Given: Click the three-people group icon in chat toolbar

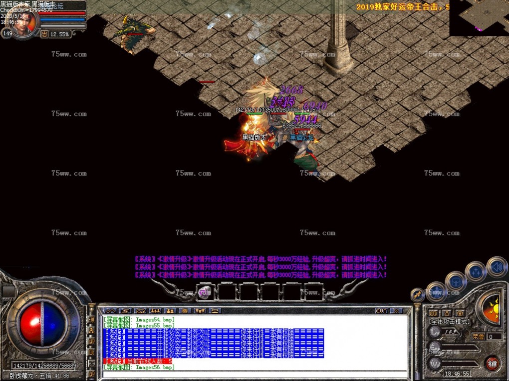Looking at the screenshot, I should (155, 311).
